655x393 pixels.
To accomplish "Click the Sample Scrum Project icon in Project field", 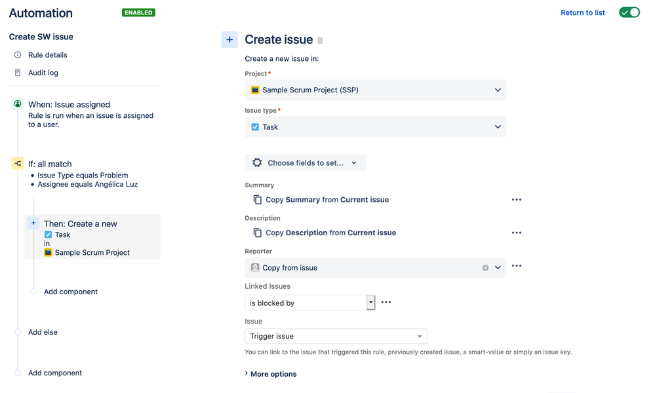I will click(255, 90).
